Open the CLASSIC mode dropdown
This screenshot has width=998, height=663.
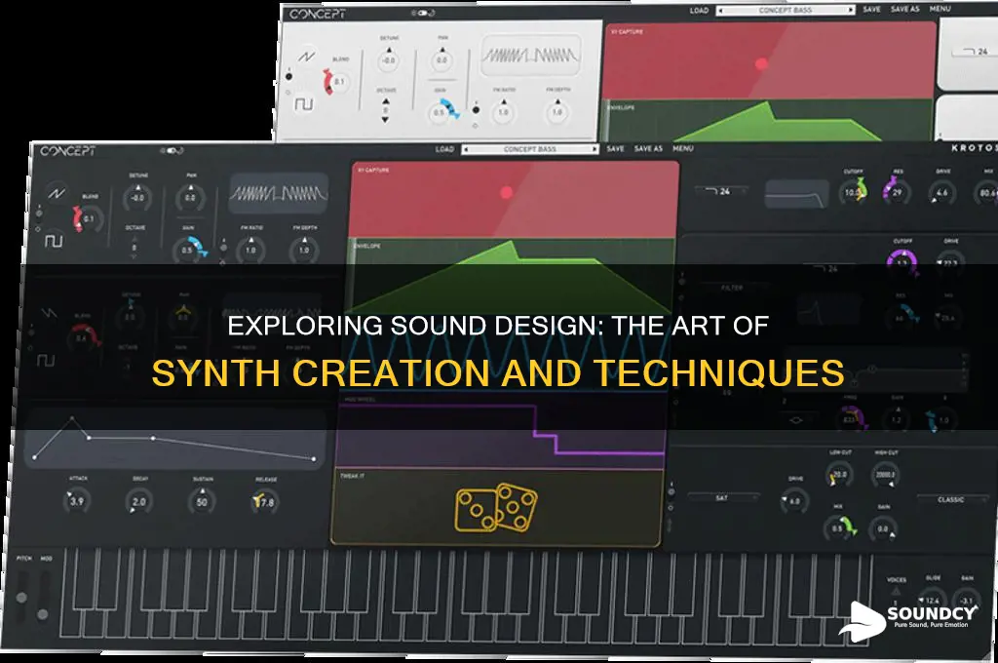coord(953,500)
